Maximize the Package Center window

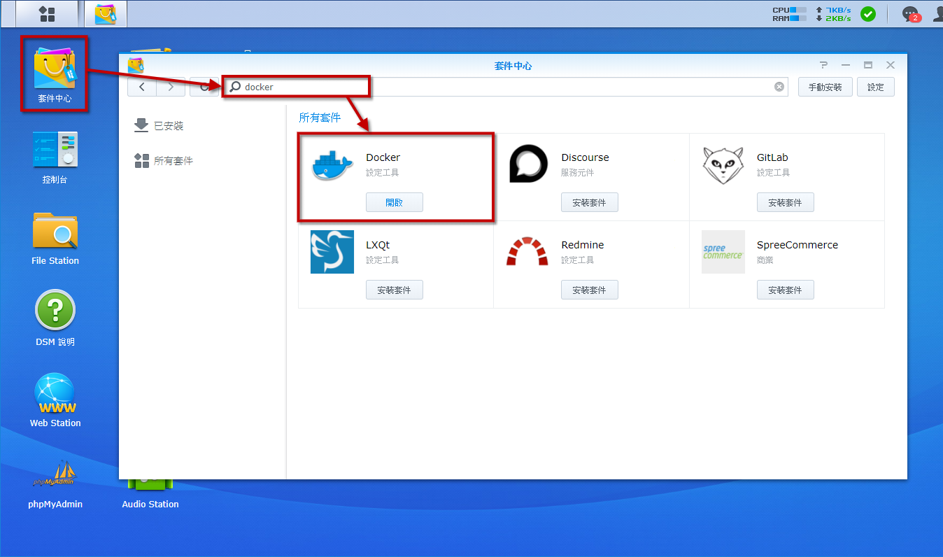[868, 65]
